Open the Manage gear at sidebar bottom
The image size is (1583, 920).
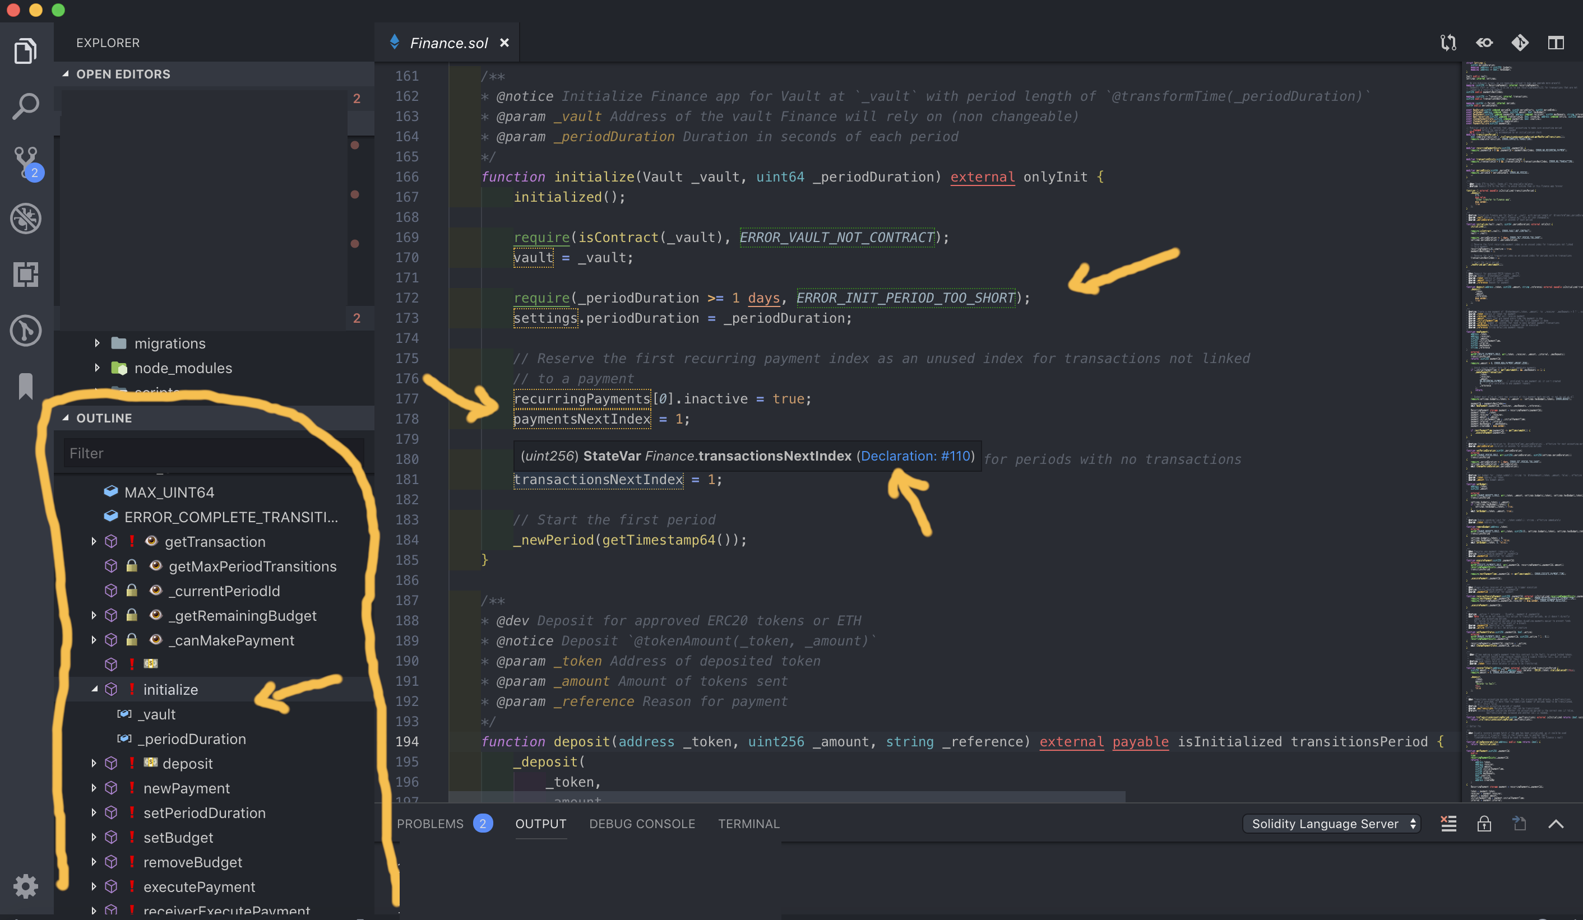(26, 885)
